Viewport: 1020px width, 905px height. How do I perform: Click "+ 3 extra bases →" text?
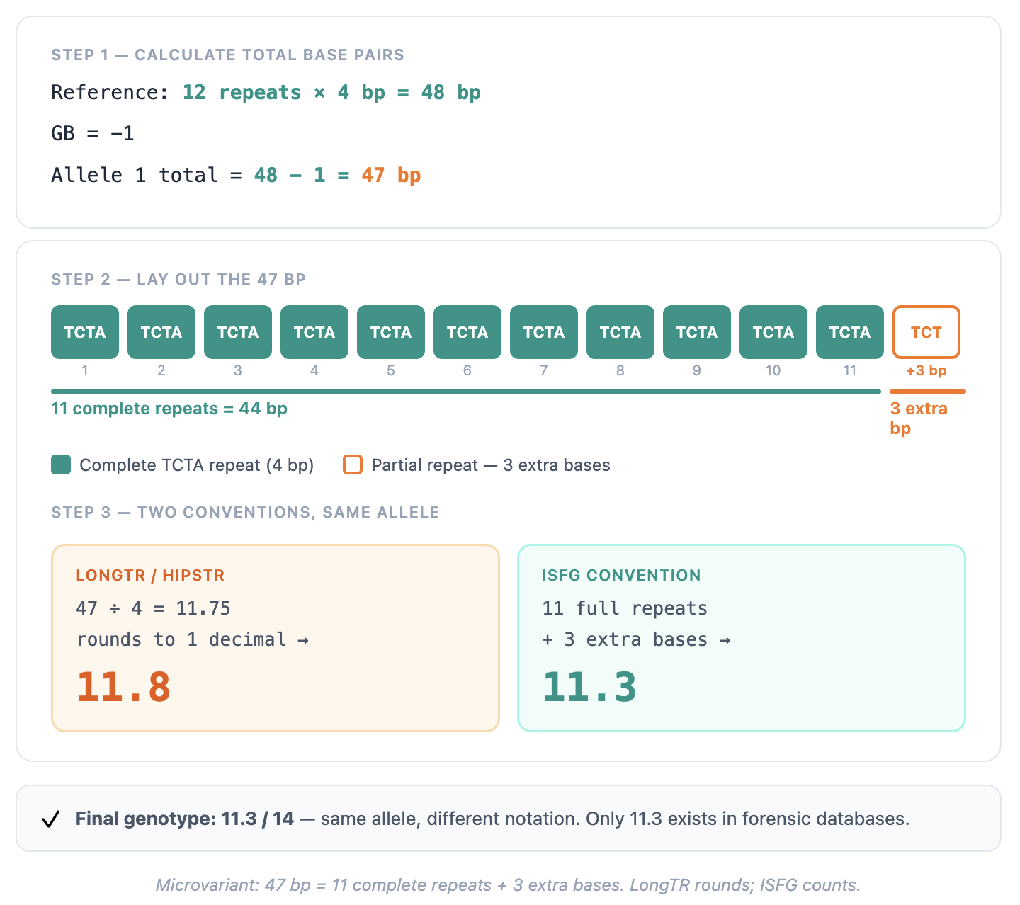pos(636,639)
